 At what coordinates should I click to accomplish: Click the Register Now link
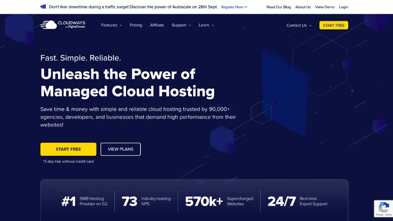click(234, 7)
